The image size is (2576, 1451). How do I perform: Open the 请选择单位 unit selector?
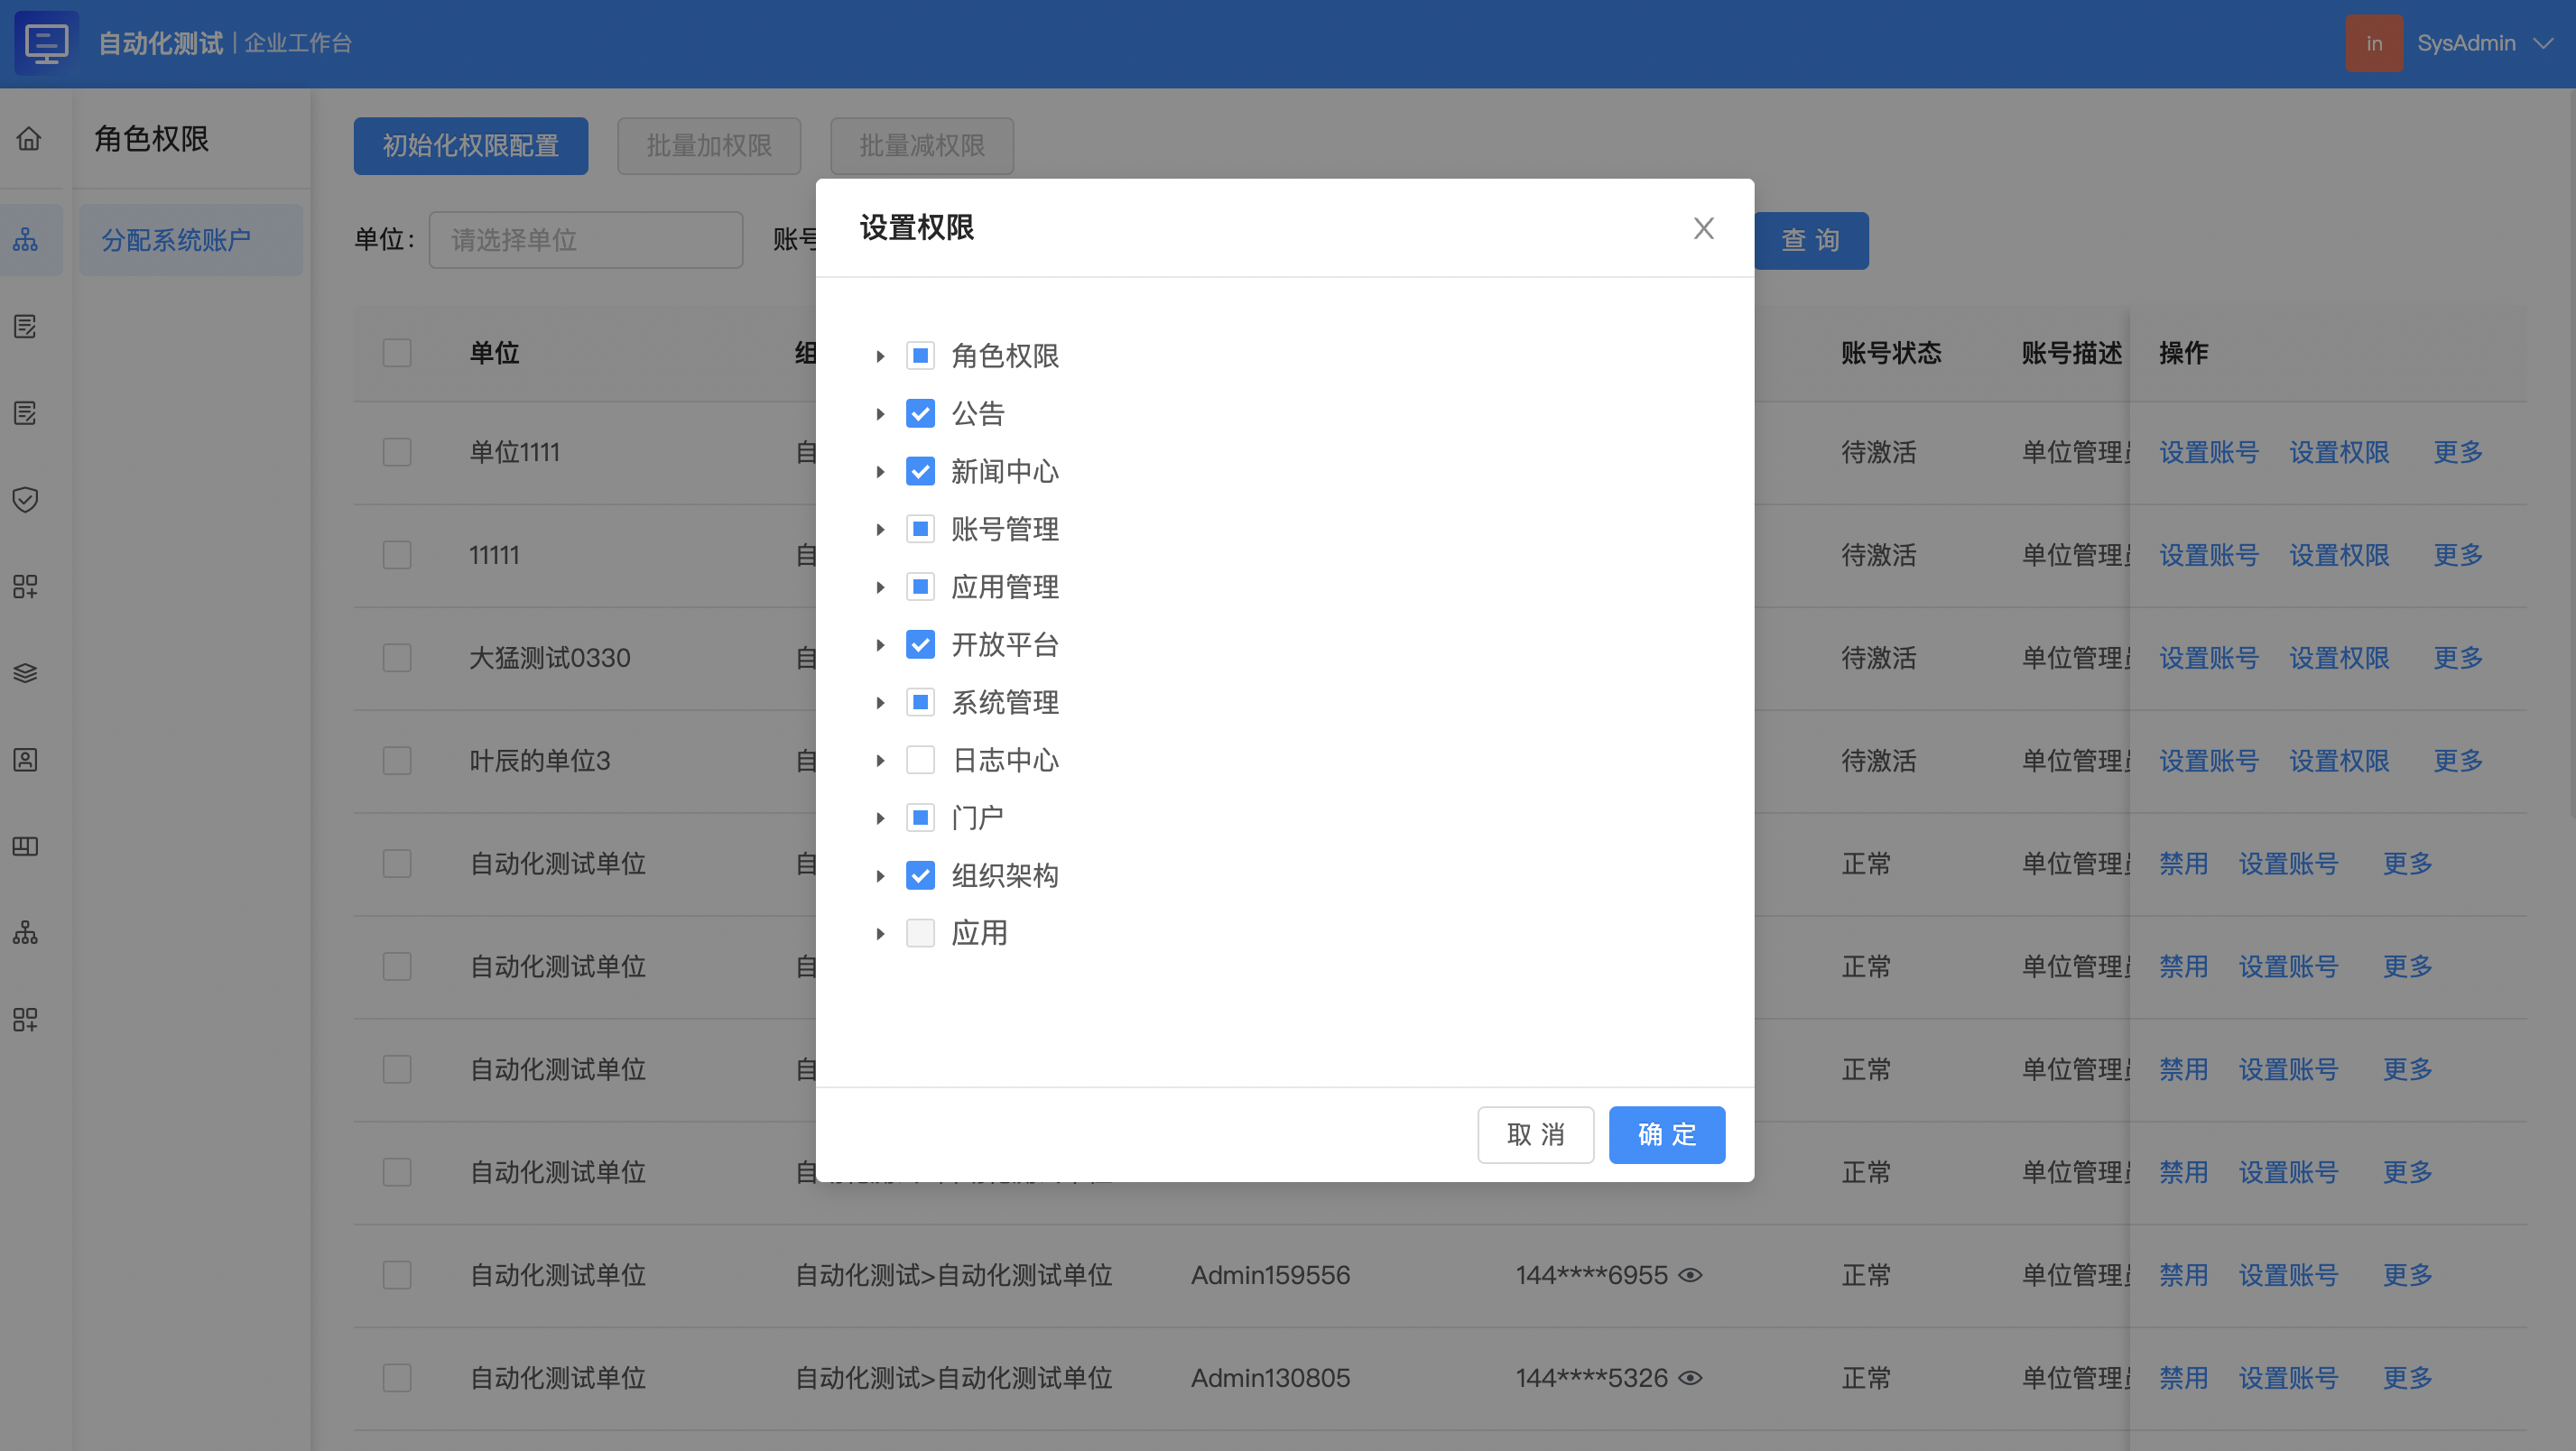click(585, 240)
